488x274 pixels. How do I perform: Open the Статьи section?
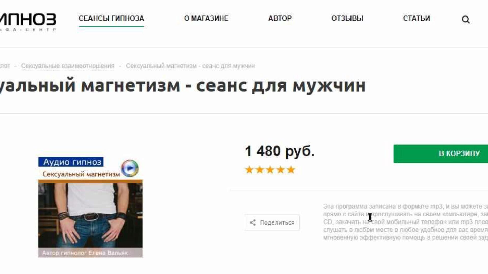[x=416, y=18]
